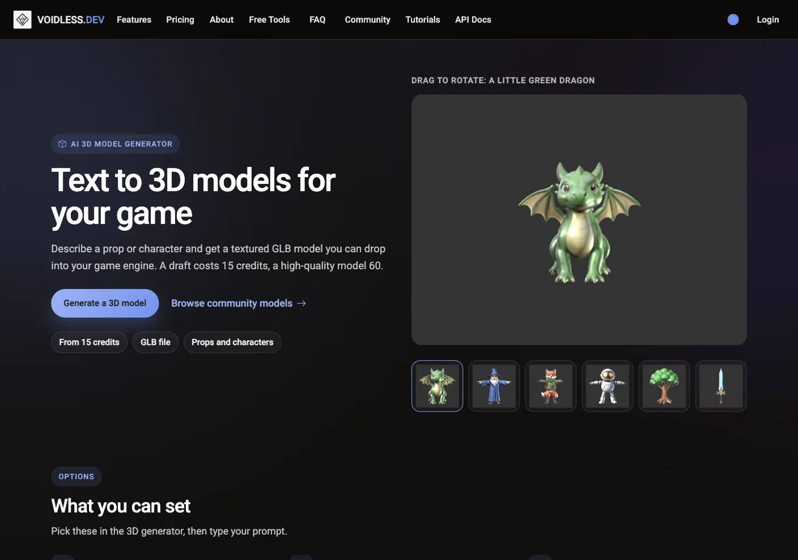Visit the Community page
The width and height of the screenshot is (798, 560).
368,20
